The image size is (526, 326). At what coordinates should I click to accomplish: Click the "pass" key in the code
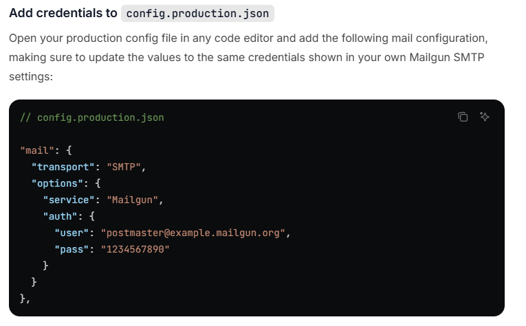(72, 249)
